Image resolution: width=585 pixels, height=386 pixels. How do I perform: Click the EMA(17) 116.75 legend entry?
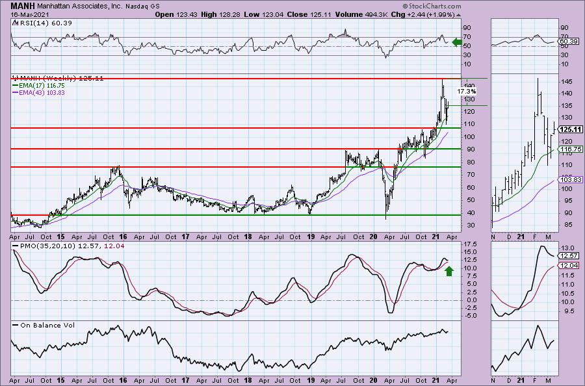coord(38,85)
